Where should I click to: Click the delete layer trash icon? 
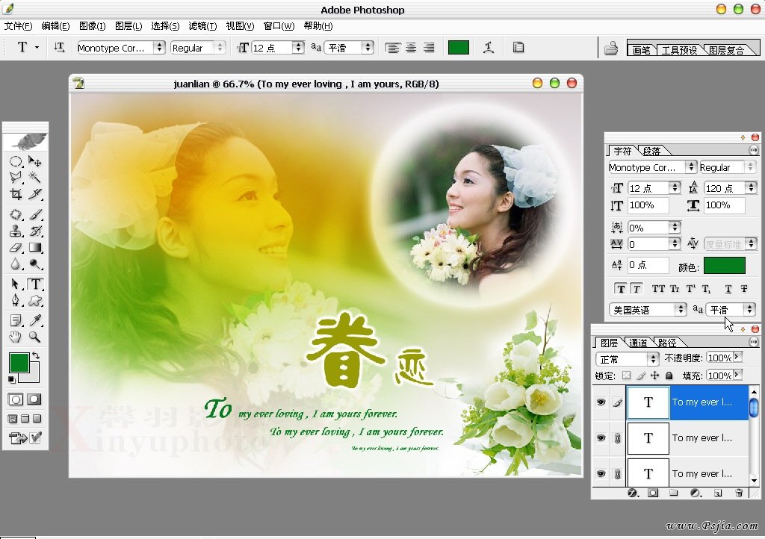739,493
